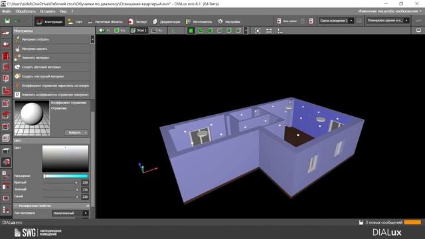Open the Сцена освещения 1 dropdown
Viewport: 425px width, 239px height.
(x=336, y=21)
